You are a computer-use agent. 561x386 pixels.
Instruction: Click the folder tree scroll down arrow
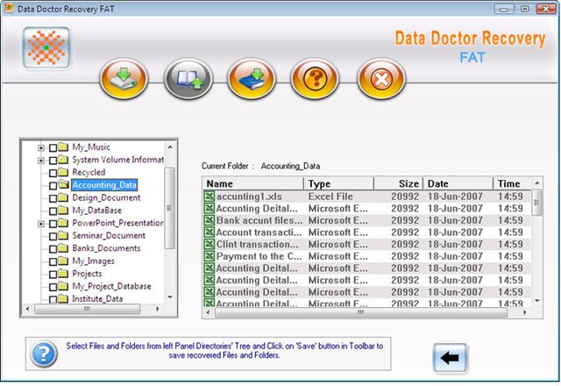coord(170,297)
